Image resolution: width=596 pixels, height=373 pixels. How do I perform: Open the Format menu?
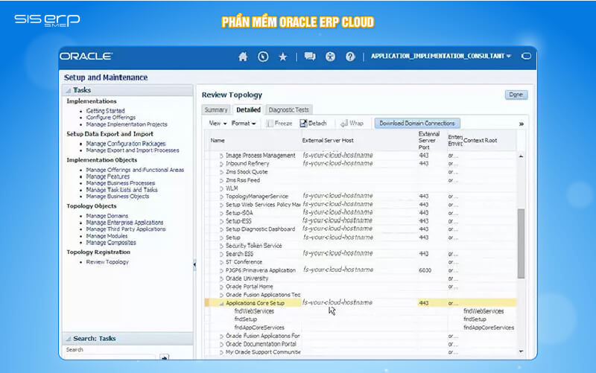point(244,124)
